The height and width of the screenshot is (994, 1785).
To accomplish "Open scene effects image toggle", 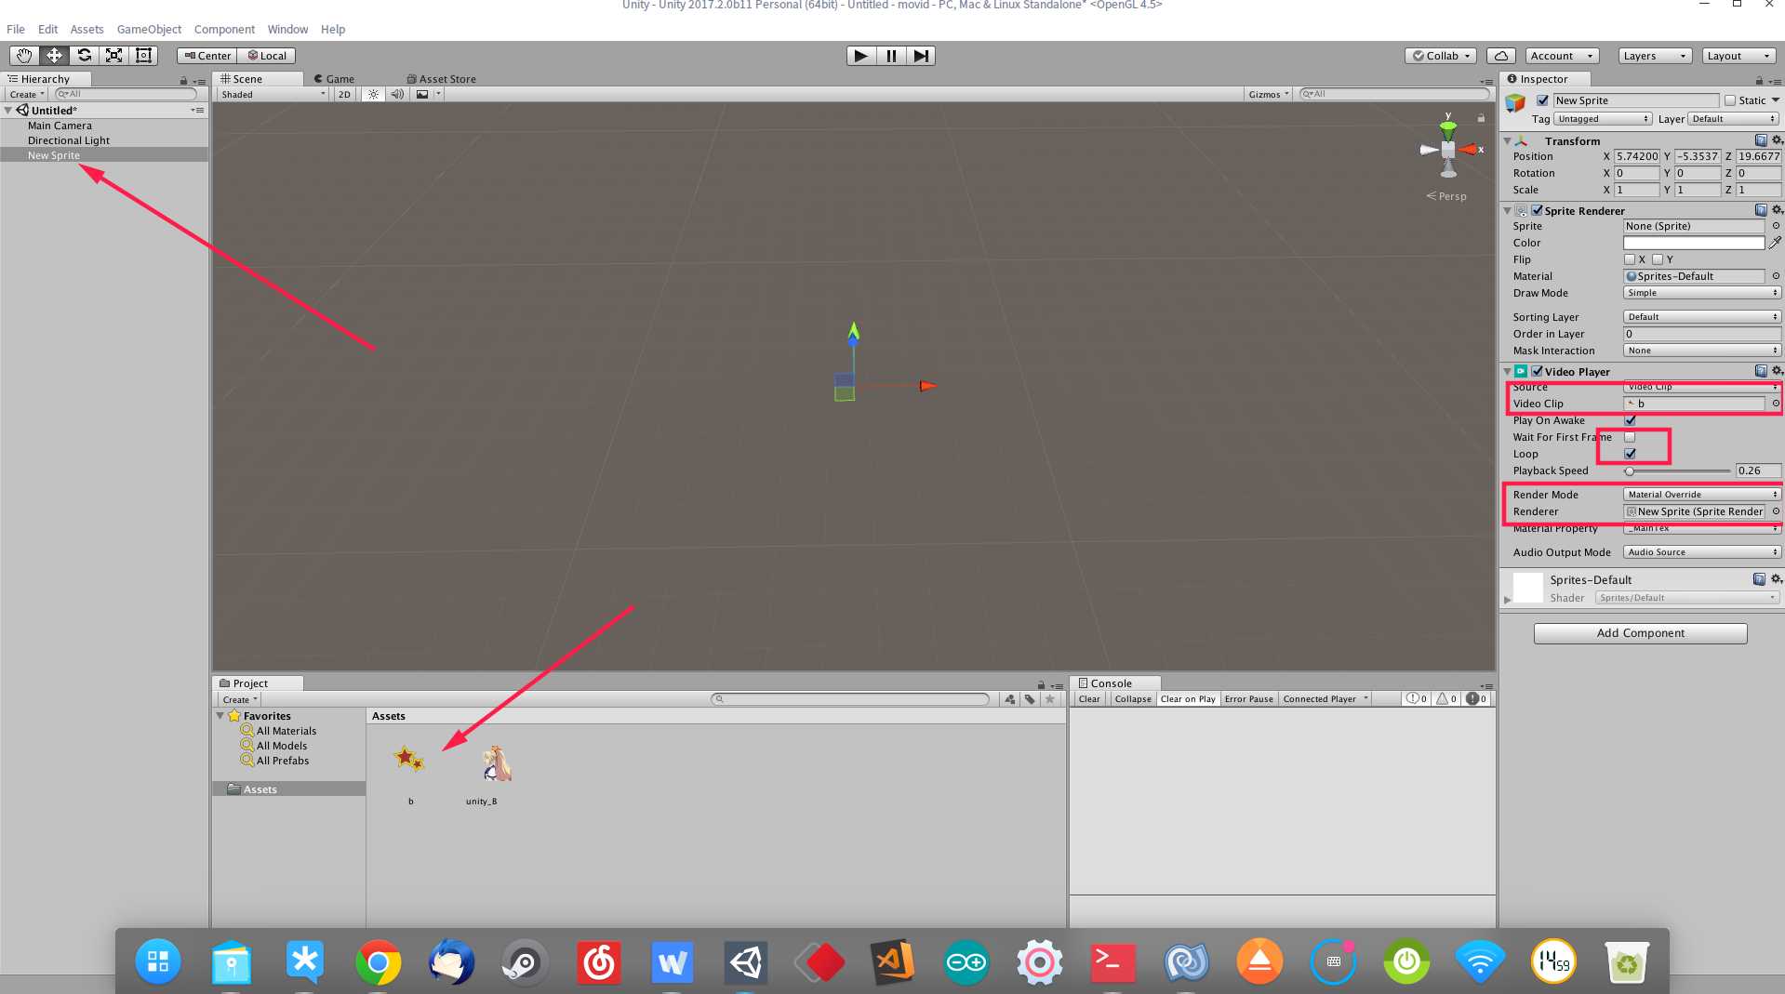I will pos(422,94).
